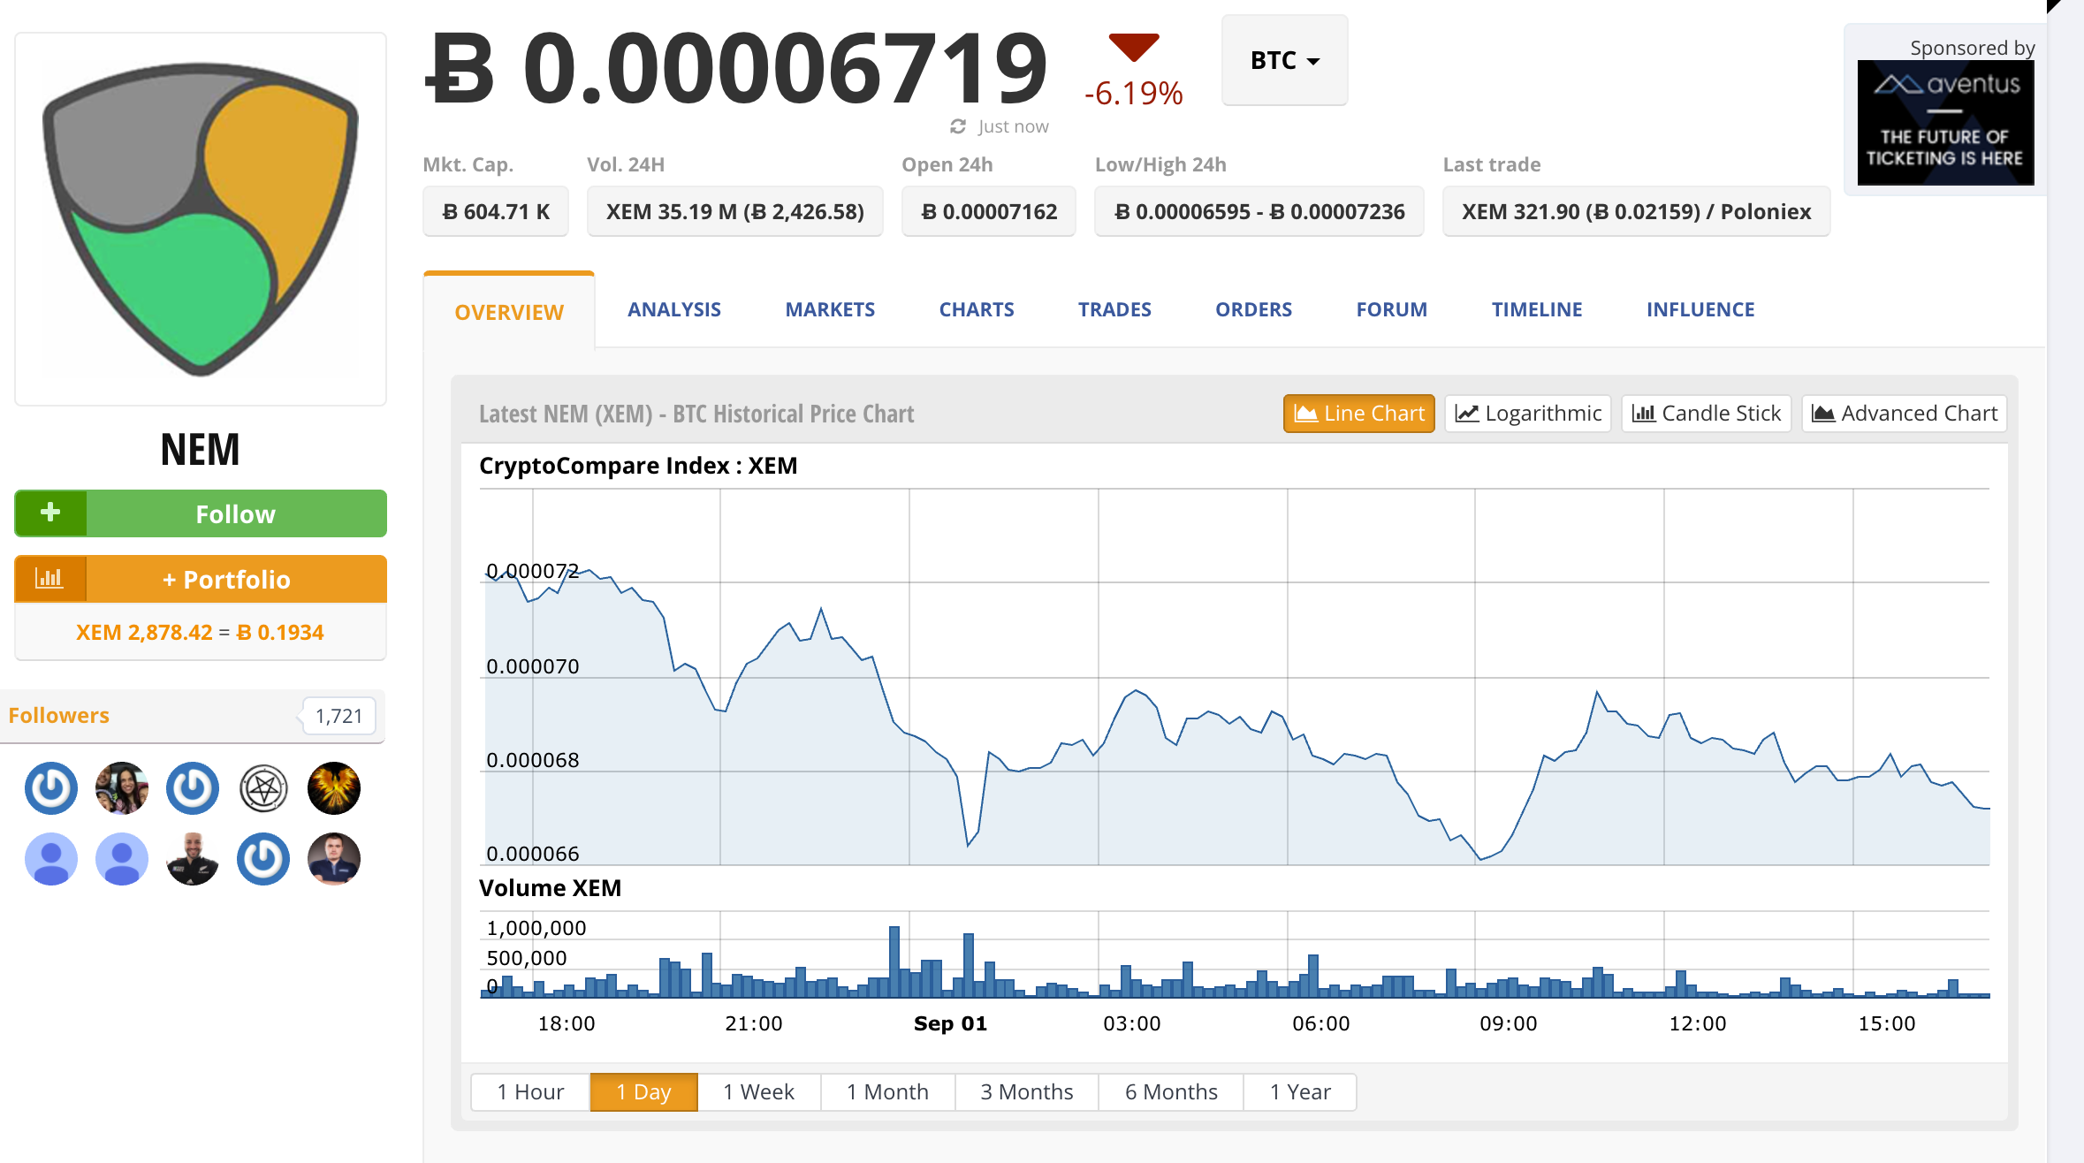Click the plus icon on Follow button
This screenshot has height=1163, width=2084.
coord(50,513)
